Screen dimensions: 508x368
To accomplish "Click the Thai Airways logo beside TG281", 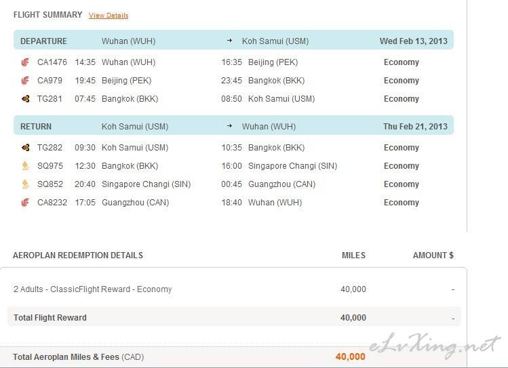I will (x=26, y=99).
